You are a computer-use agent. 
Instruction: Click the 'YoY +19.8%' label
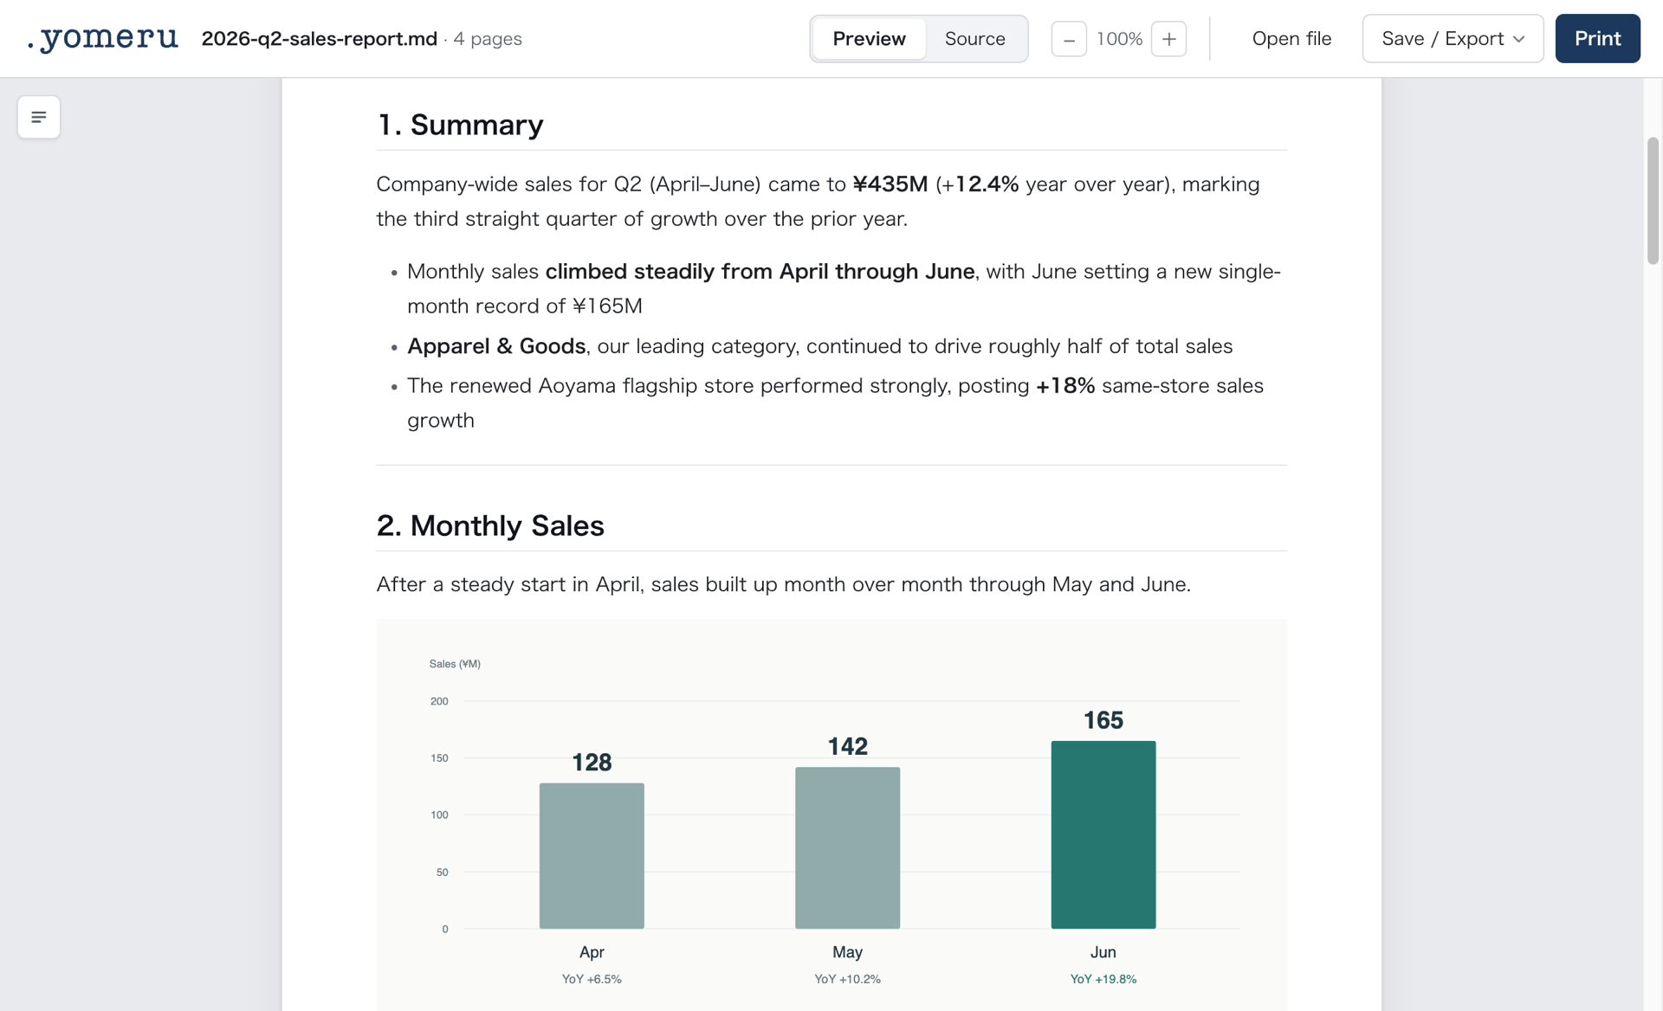pos(1103,979)
